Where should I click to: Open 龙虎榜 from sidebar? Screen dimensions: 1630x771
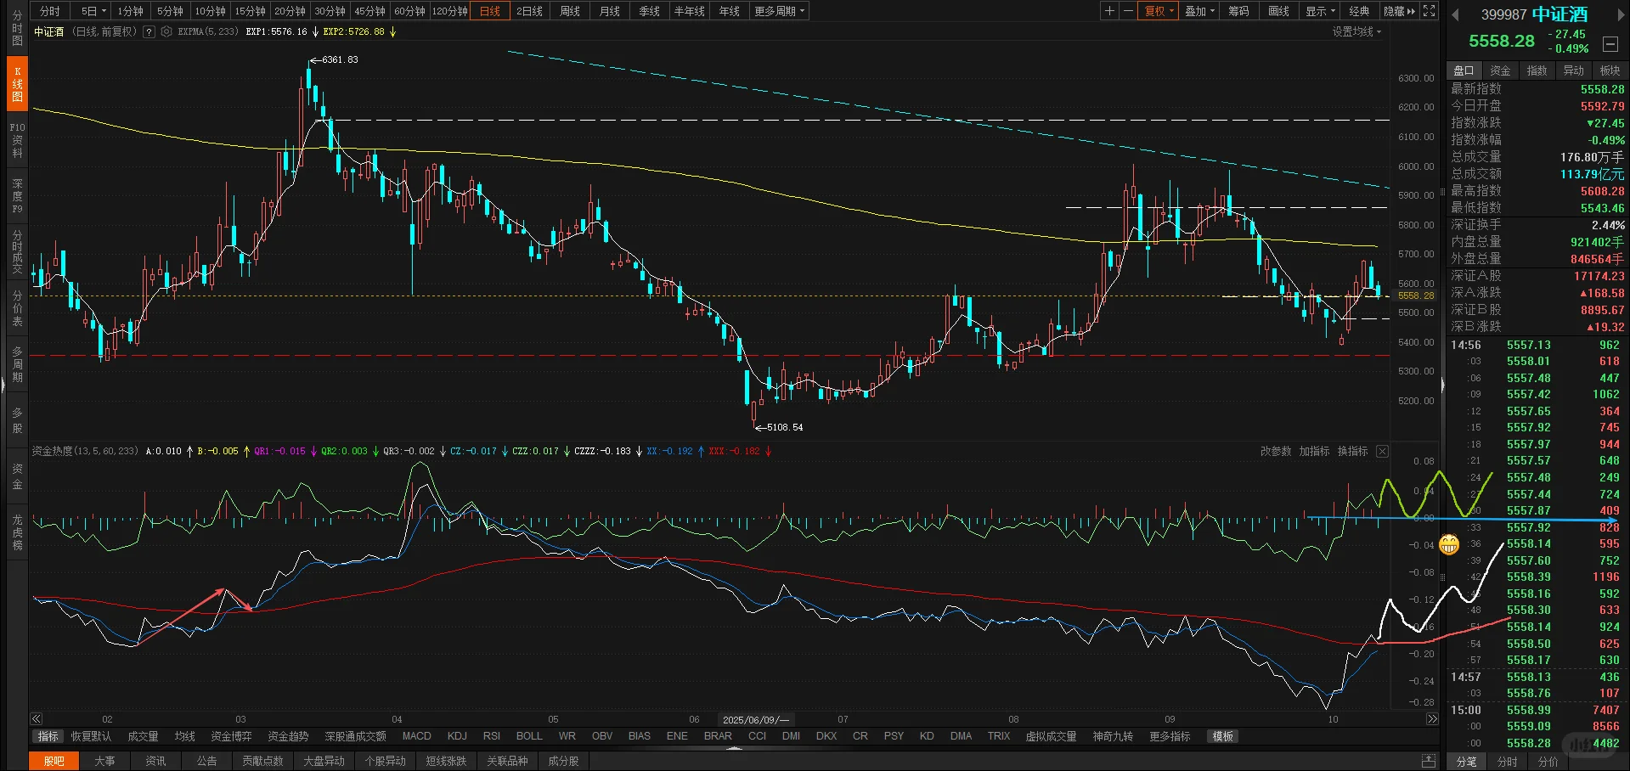click(x=17, y=532)
